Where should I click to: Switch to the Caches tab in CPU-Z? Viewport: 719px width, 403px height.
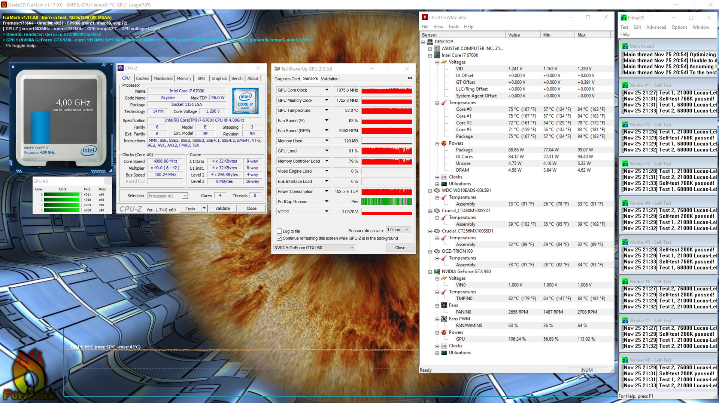142,79
